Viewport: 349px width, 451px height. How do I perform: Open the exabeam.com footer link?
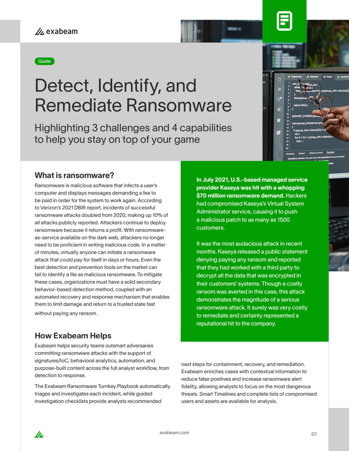pos(174,432)
